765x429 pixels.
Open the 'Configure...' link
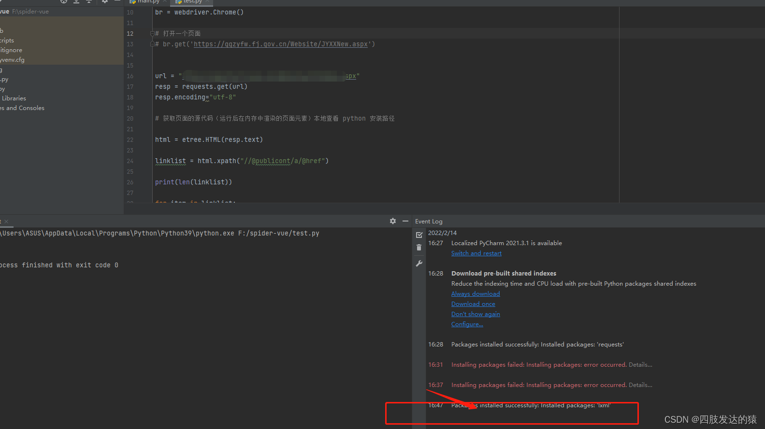tap(467, 324)
